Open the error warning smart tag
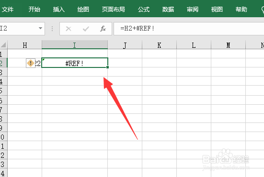 [31, 63]
